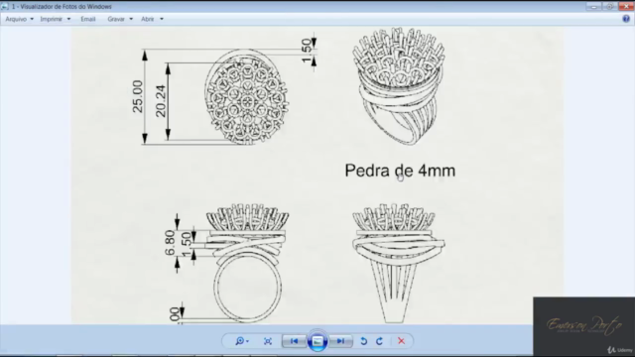
Task: Open the Gravar menu
Action: pyautogui.click(x=116, y=19)
